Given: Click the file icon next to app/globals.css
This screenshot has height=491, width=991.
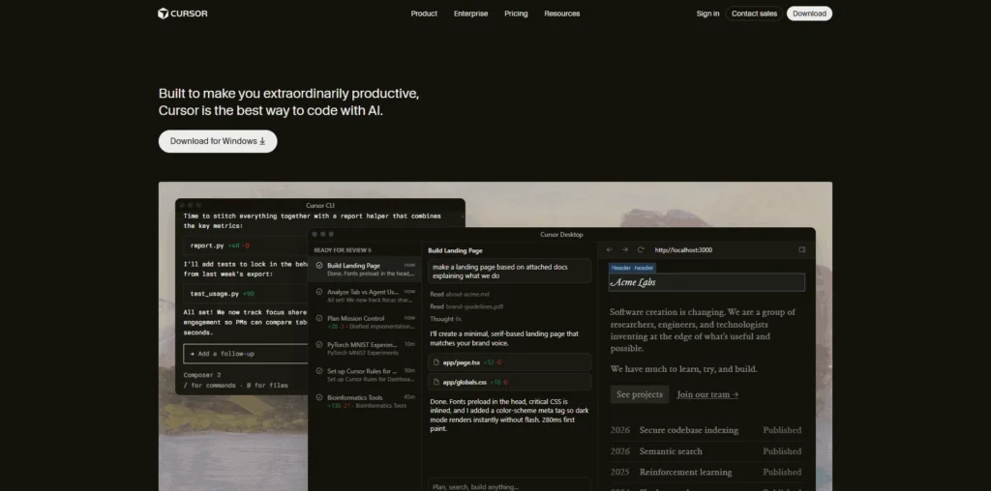Looking at the screenshot, I should coord(436,382).
